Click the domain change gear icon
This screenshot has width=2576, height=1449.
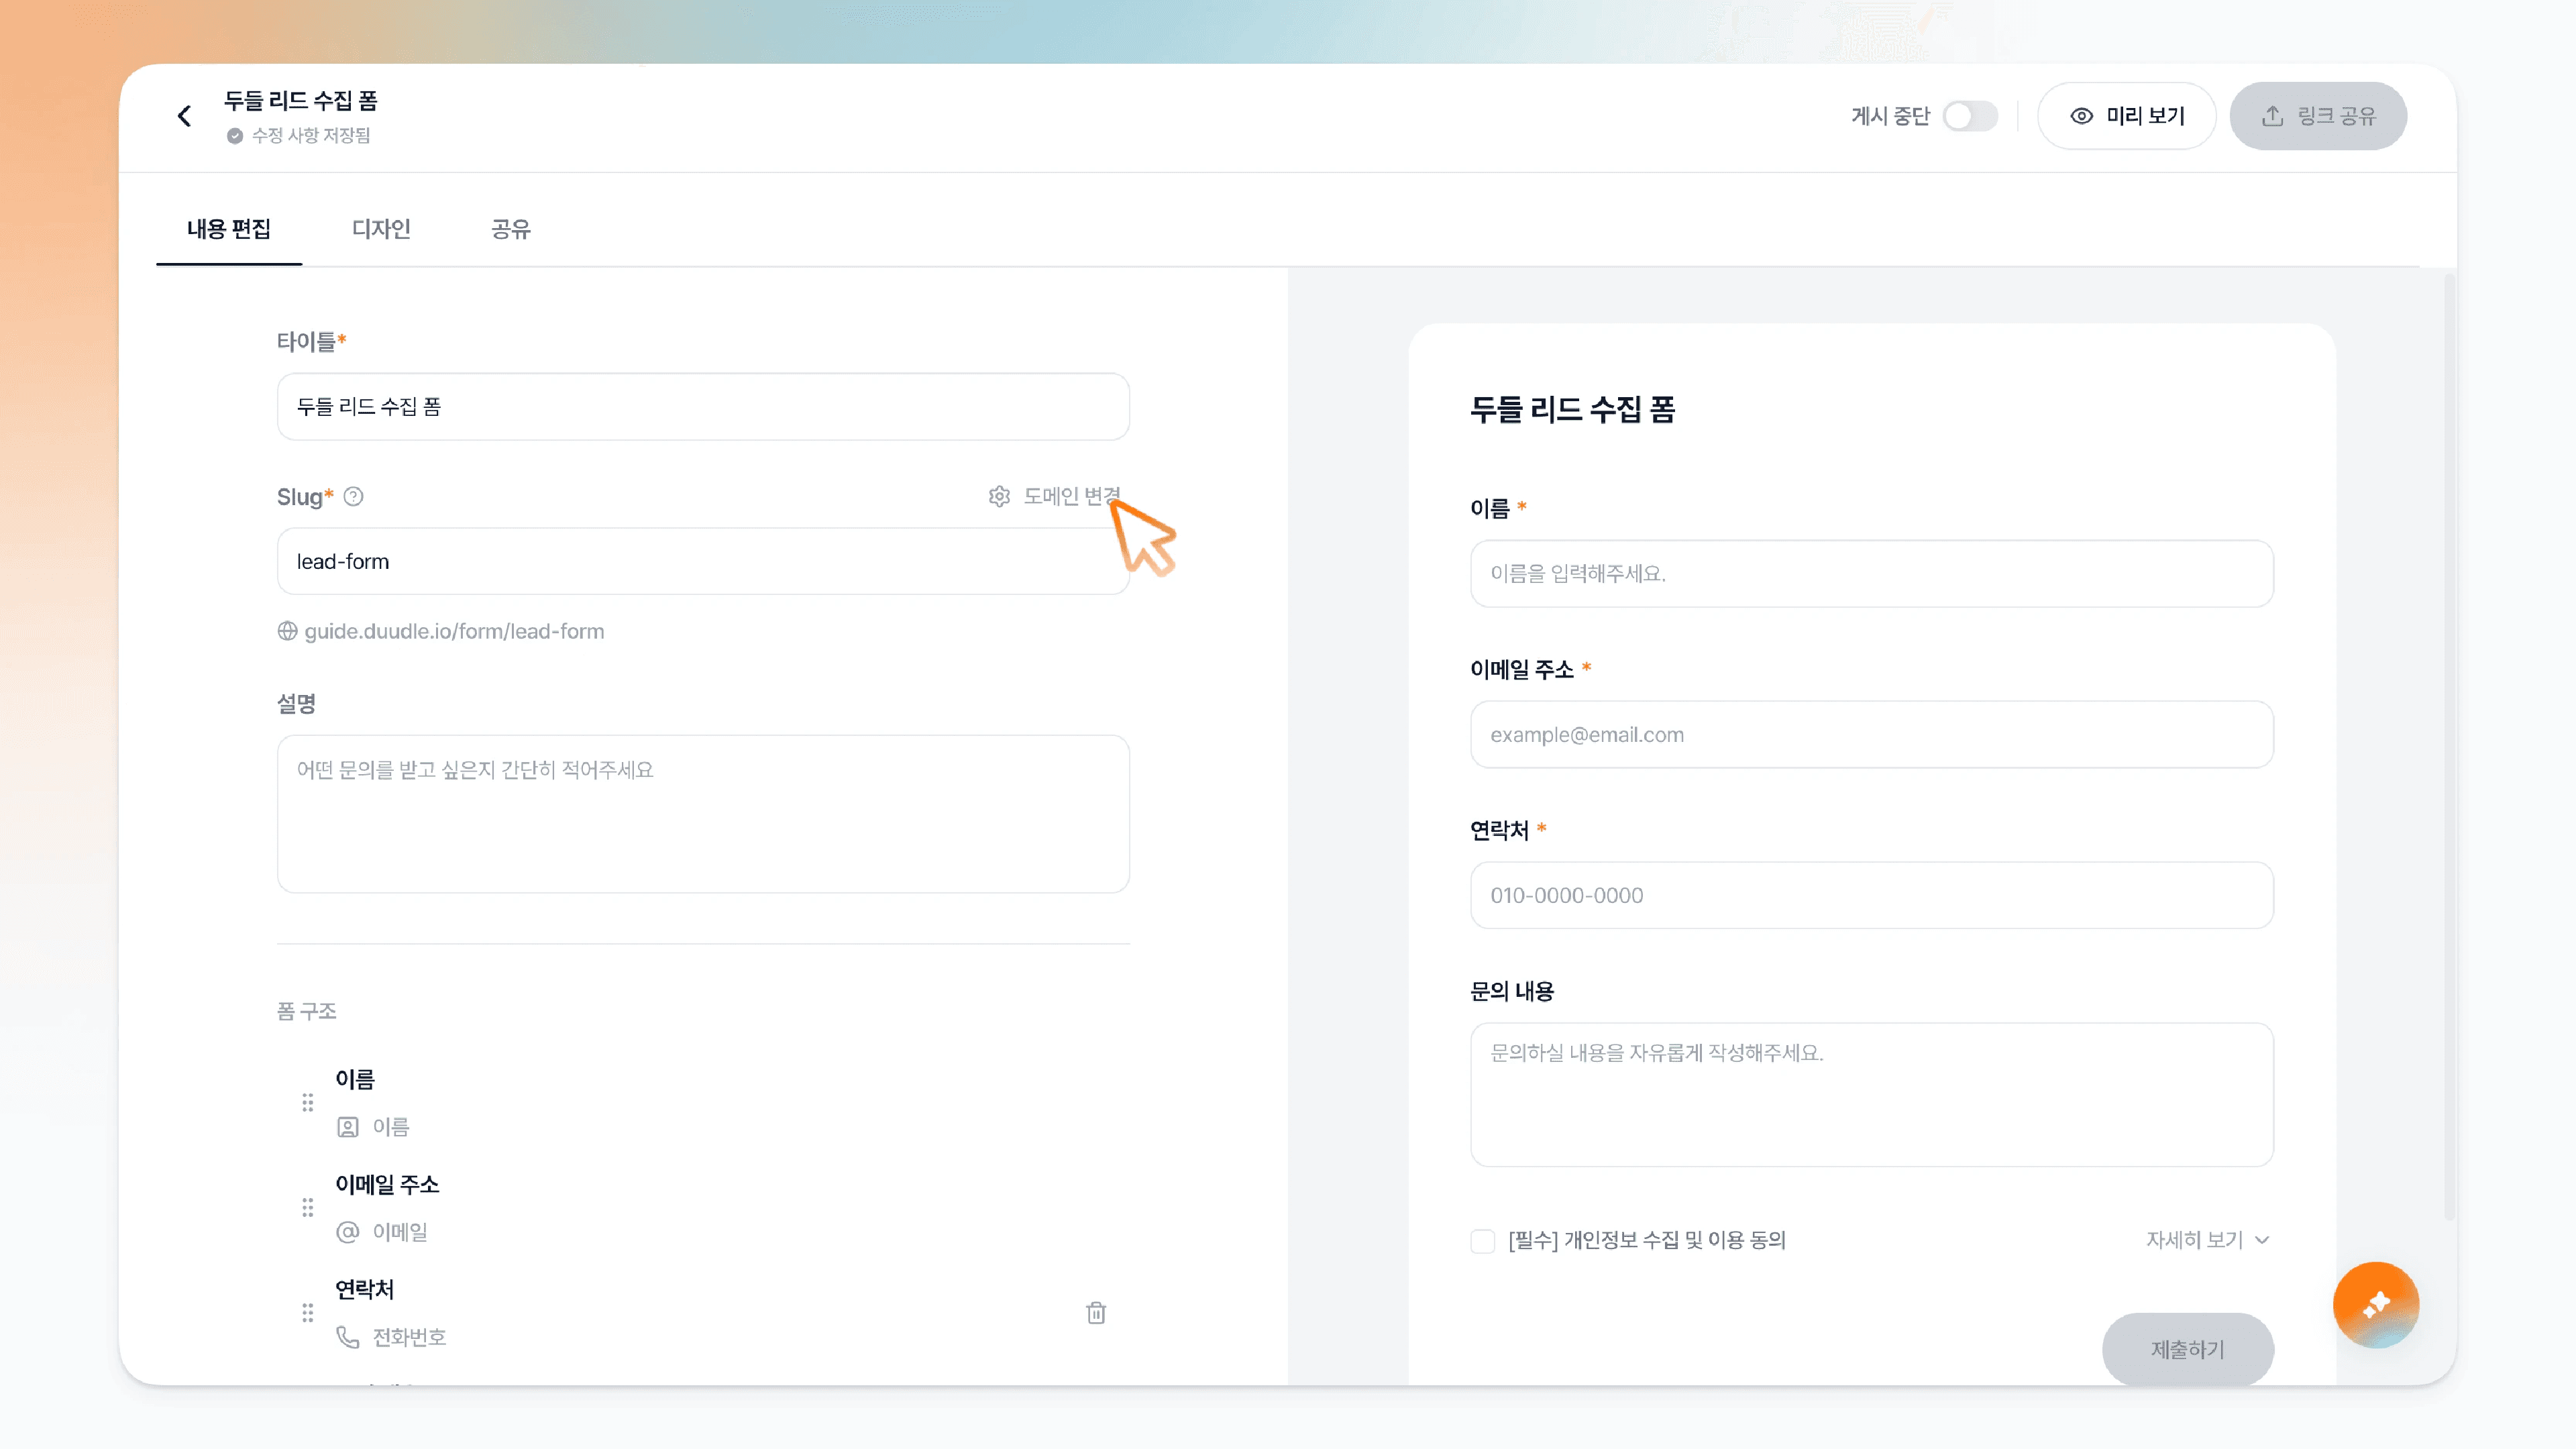point(999,496)
